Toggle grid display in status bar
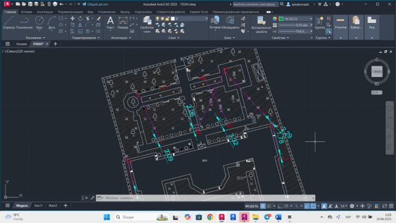The width and height of the screenshot is (396, 223). tap(263, 206)
